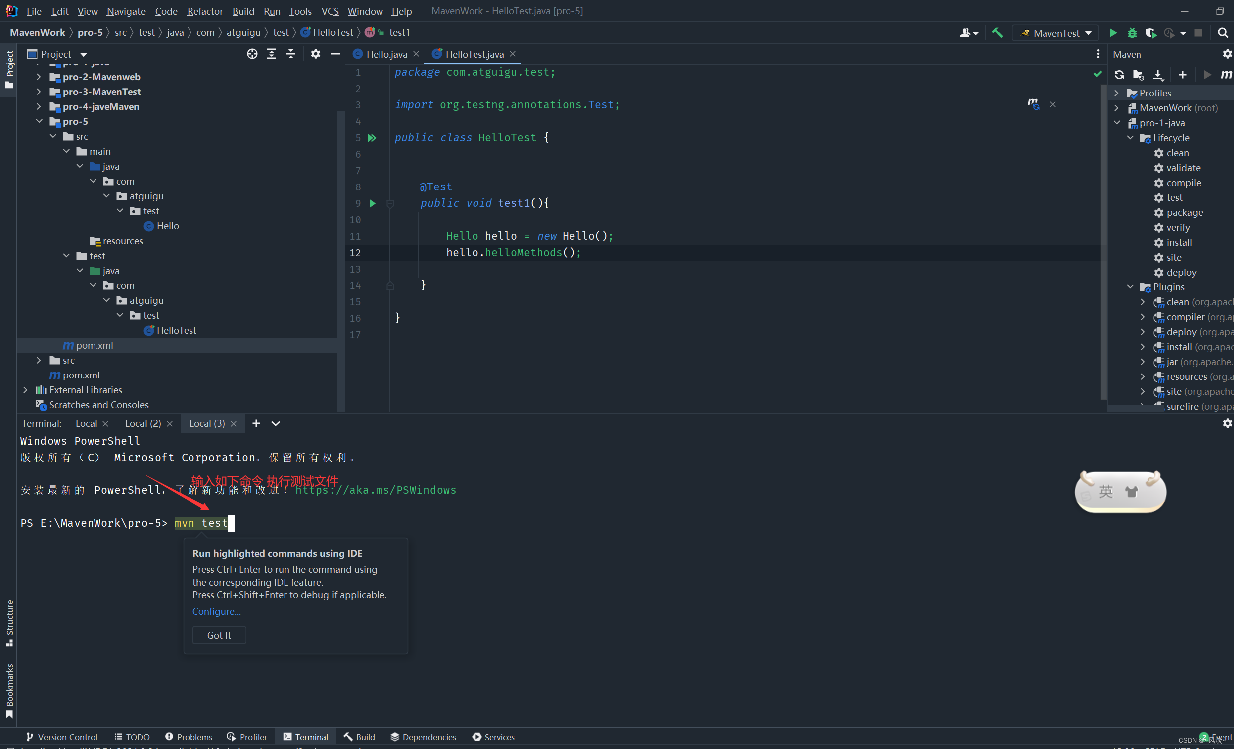Open the aka.ms/PSWindows link
The height and width of the screenshot is (749, 1234).
point(376,490)
